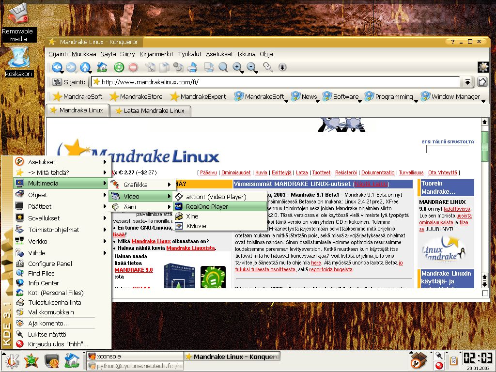The image size is (496, 372).
Task: Go forward with the Forward arrow icon
Action: pos(71,67)
